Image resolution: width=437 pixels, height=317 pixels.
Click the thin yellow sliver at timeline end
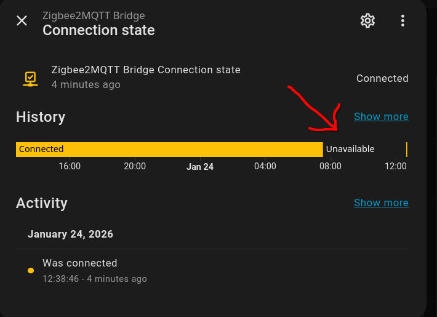406,149
